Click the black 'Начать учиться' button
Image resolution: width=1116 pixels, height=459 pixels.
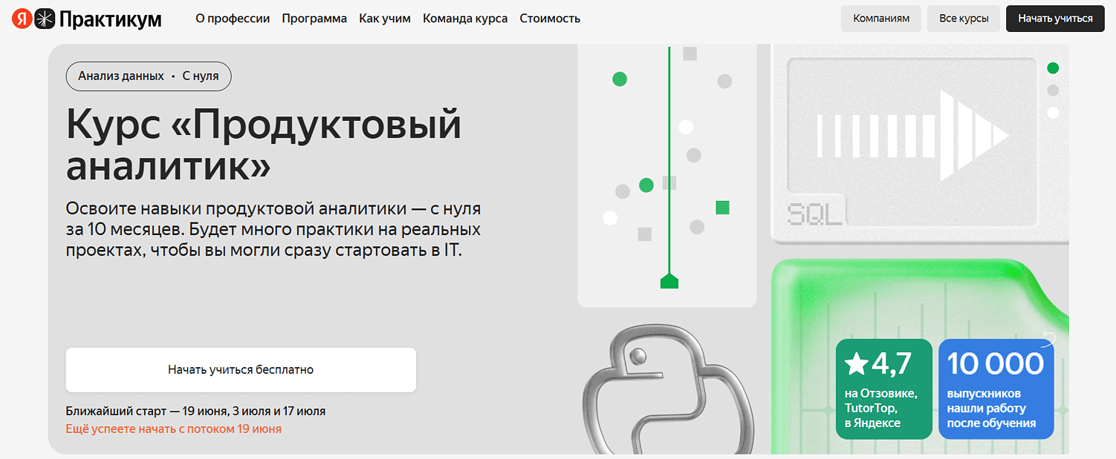tap(1055, 19)
